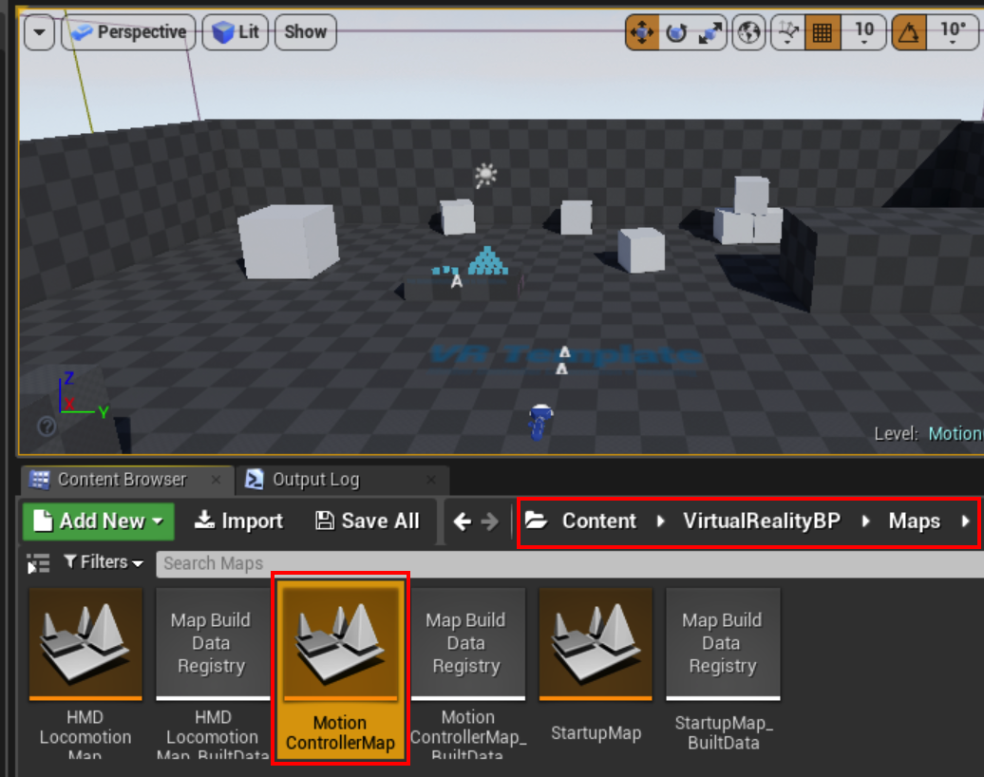
Task: Toggle surface snapping icon
Action: pyautogui.click(x=787, y=31)
